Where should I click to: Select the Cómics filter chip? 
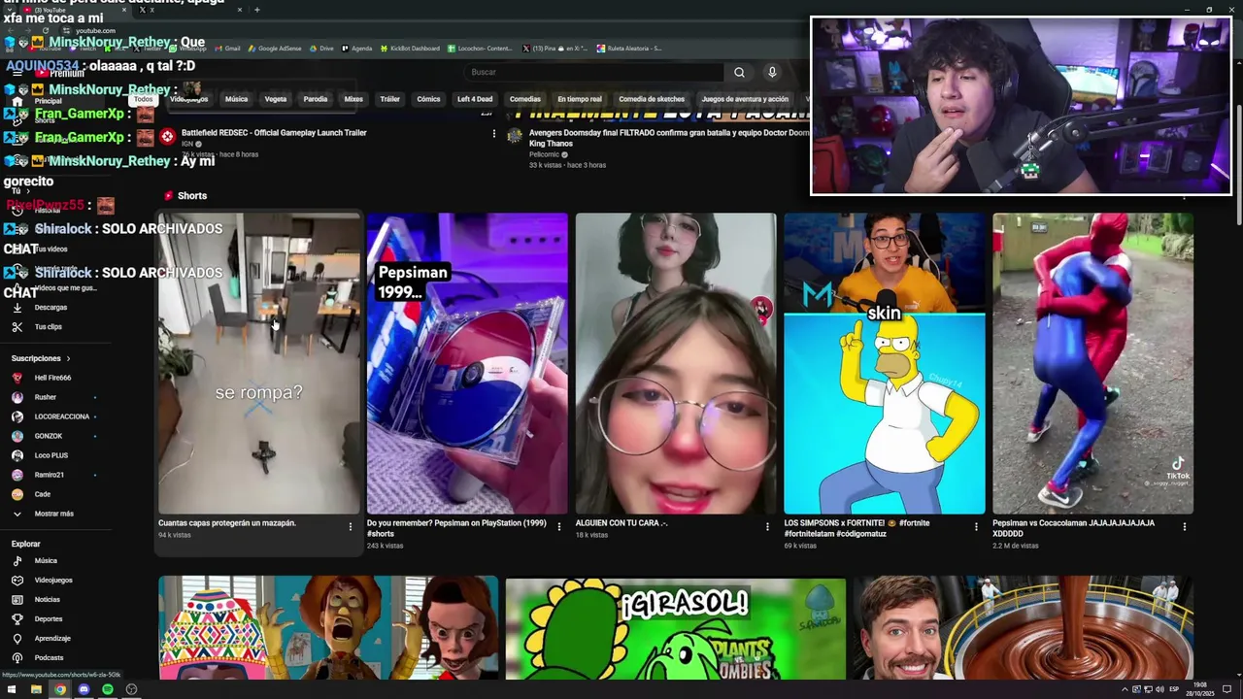tap(428, 99)
